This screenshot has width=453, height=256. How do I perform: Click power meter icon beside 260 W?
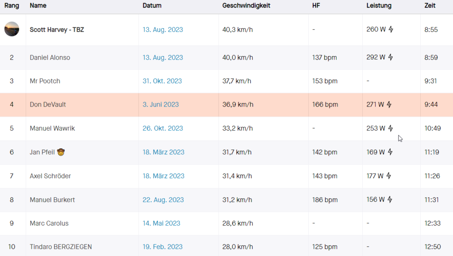[x=391, y=30]
